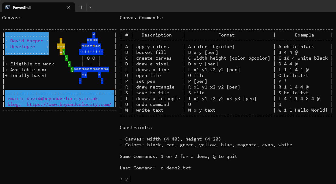This screenshot has height=184, width=336.
Task: Close the PowerShell tab
Action: [69, 7]
